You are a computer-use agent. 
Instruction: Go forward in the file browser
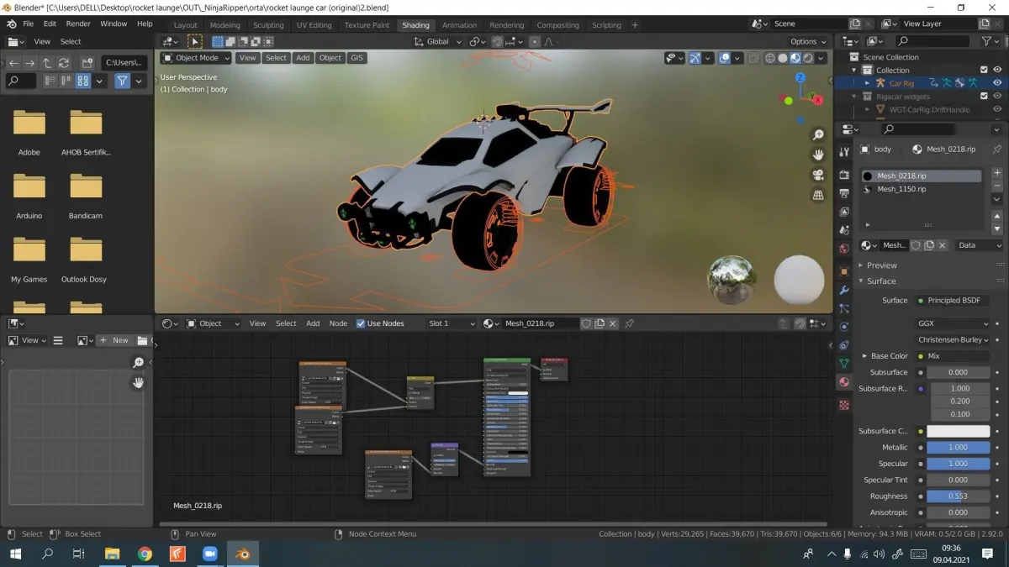coord(30,62)
